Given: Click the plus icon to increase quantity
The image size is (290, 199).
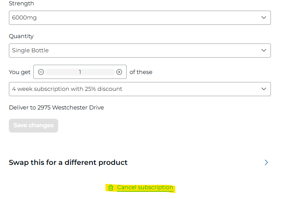Looking at the screenshot, I should (x=119, y=72).
